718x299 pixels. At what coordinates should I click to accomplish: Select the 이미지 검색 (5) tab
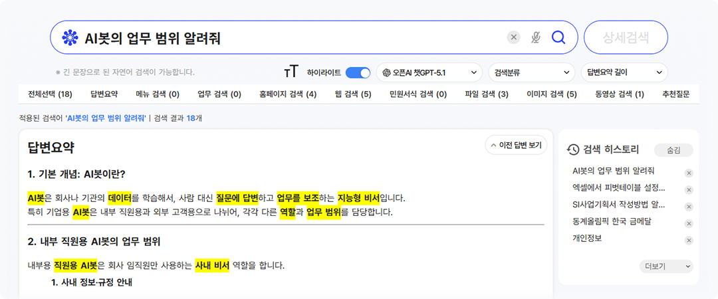click(551, 94)
